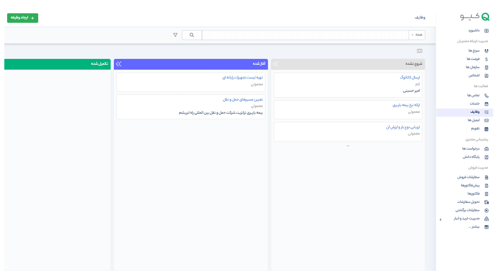Click the green تکمیل شده column header
Screen dimensions: 503x277
tap(57, 64)
